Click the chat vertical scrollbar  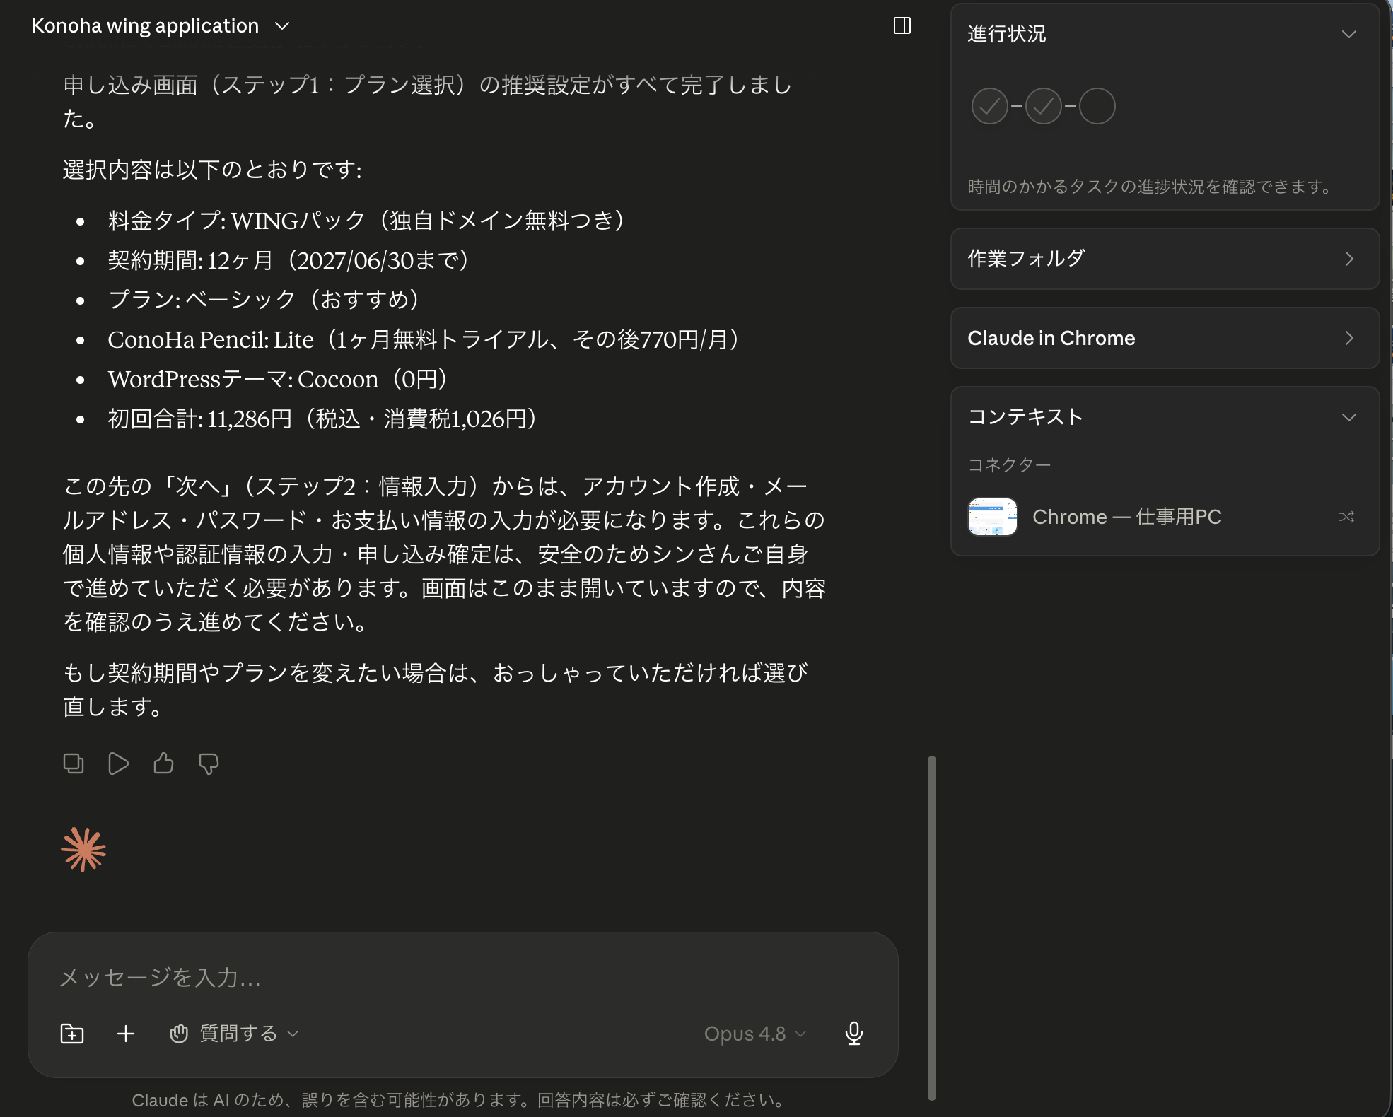[932, 928]
